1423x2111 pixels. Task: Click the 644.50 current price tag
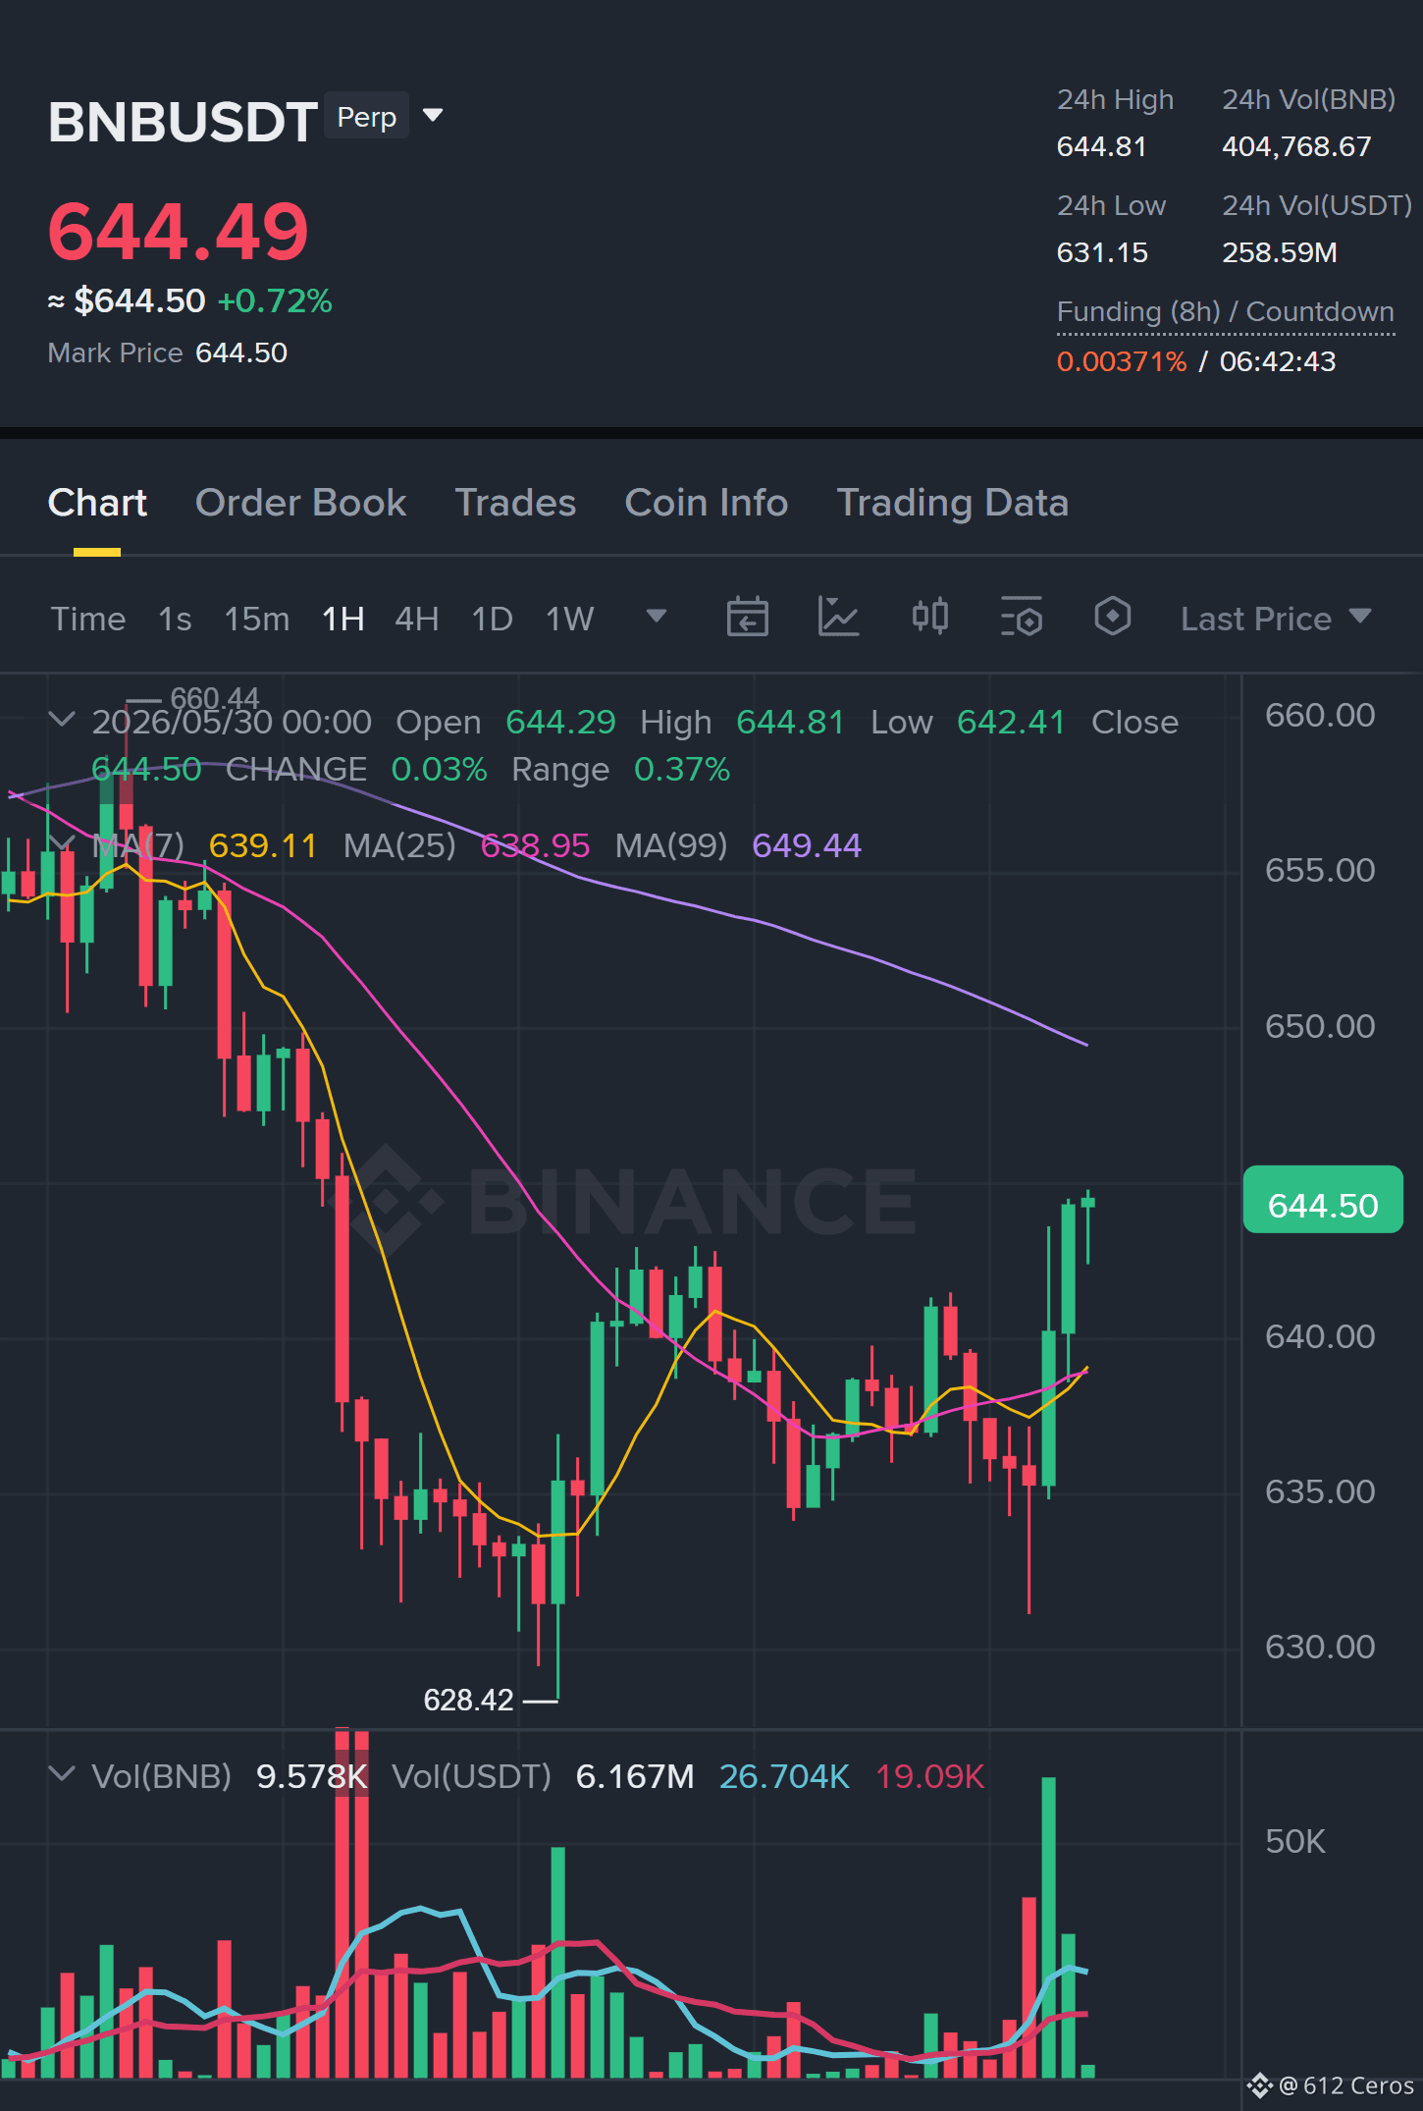[x=1323, y=1200]
